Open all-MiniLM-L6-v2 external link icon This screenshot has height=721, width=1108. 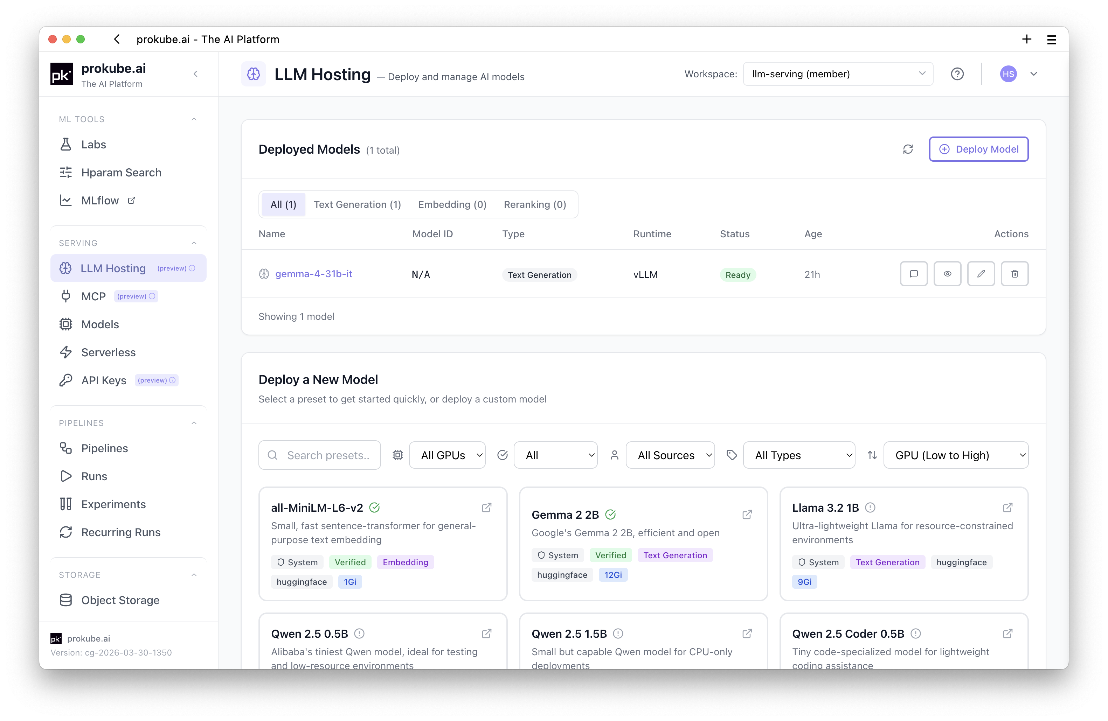[486, 507]
